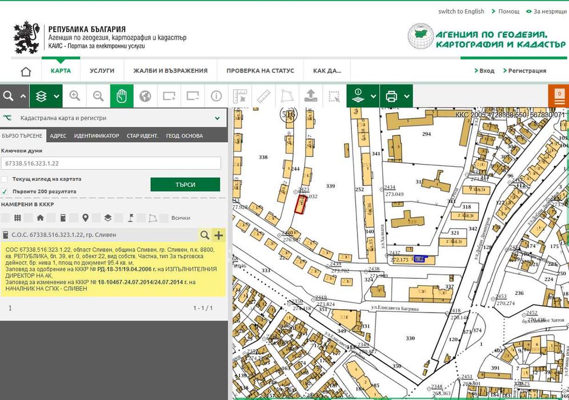Click the 'Ключови думи' search input field

click(x=111, y=163)
